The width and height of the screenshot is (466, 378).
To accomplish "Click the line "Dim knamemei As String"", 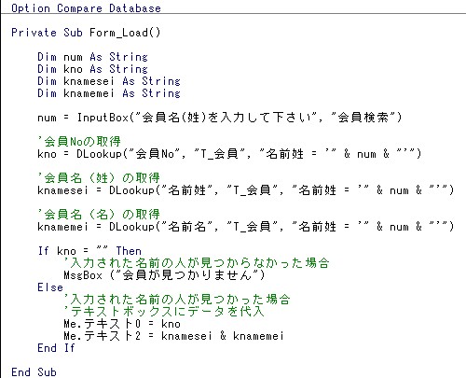I will tap(109, 93).
